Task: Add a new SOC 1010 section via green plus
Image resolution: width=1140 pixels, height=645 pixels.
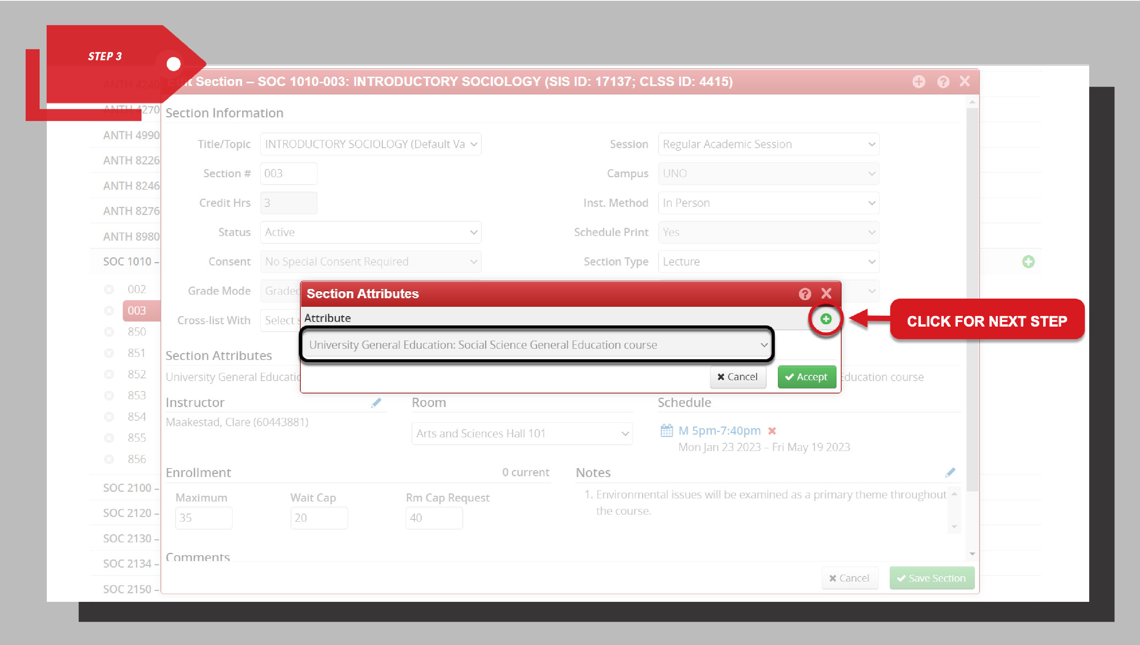Action: point(1028,262)
